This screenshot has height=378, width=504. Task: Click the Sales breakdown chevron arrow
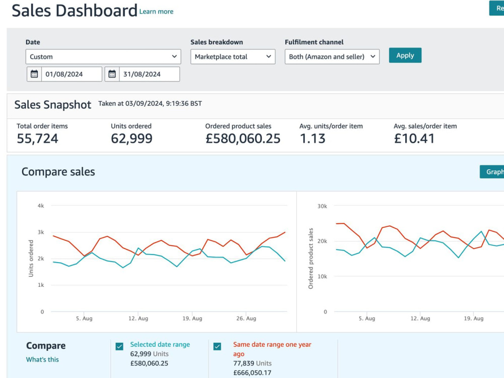(x=269, y=56)
